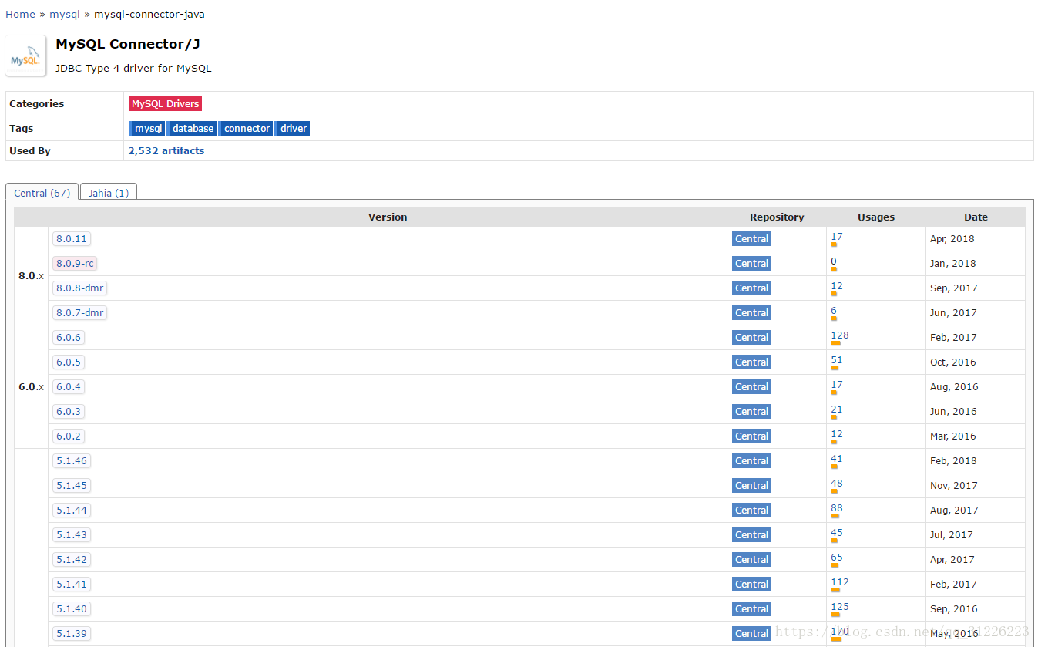Select the Central (67) tab
The height and width of the screenshot is (647, 1038).
point(42,193)
